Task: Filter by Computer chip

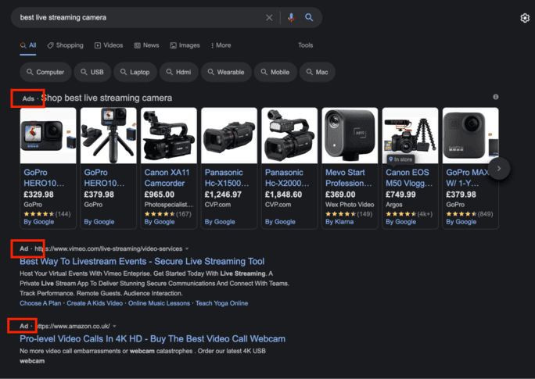Action: pyautogui.click(x=45, y=72)
